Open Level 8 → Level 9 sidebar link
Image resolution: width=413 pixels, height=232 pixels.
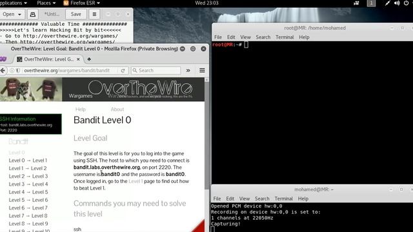coord(28,224)
